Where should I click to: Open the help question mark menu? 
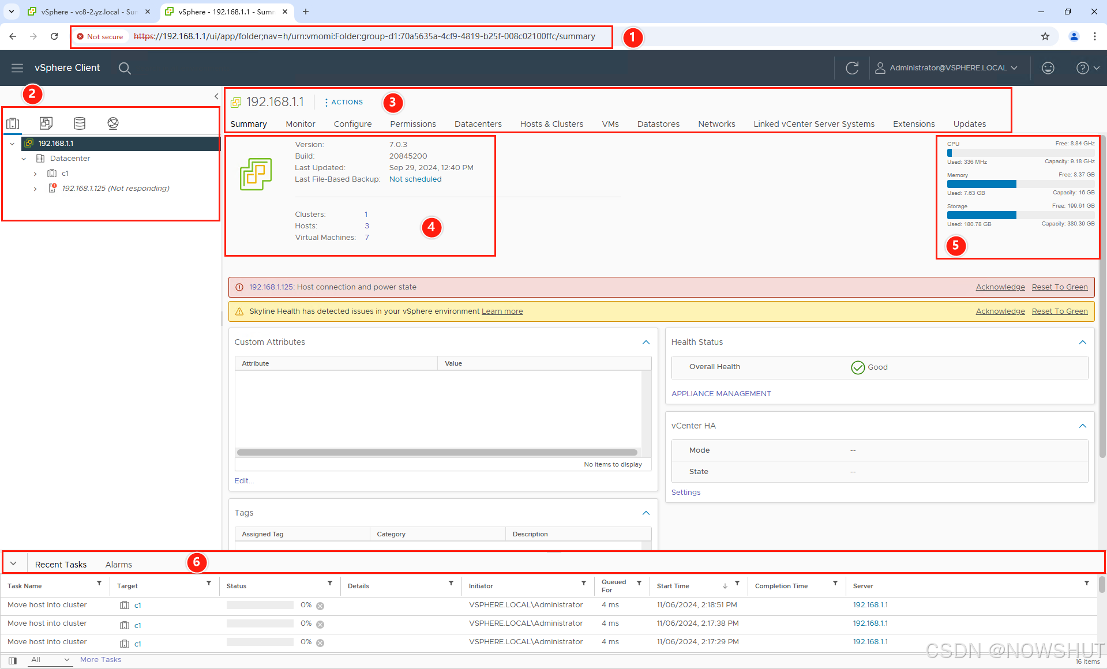coord(1088,68)
